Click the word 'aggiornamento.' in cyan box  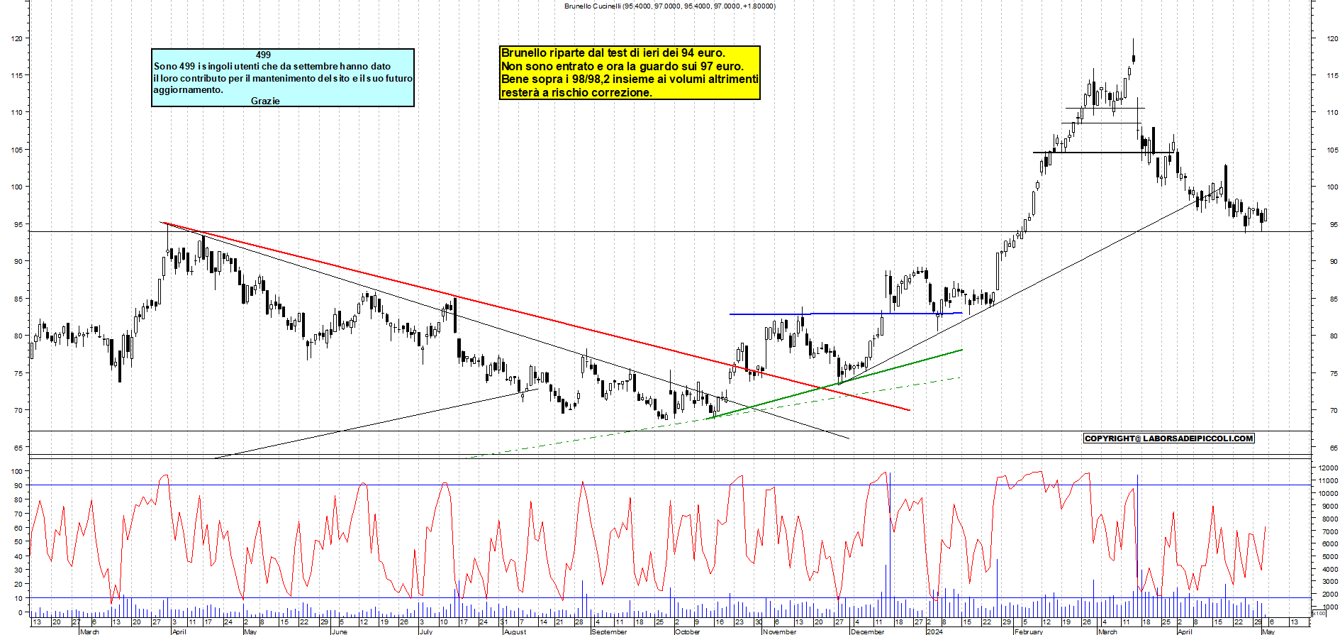188,89
